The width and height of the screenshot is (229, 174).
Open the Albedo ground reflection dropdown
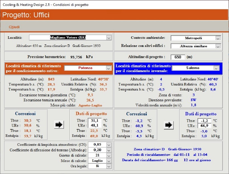click(109, 150)
